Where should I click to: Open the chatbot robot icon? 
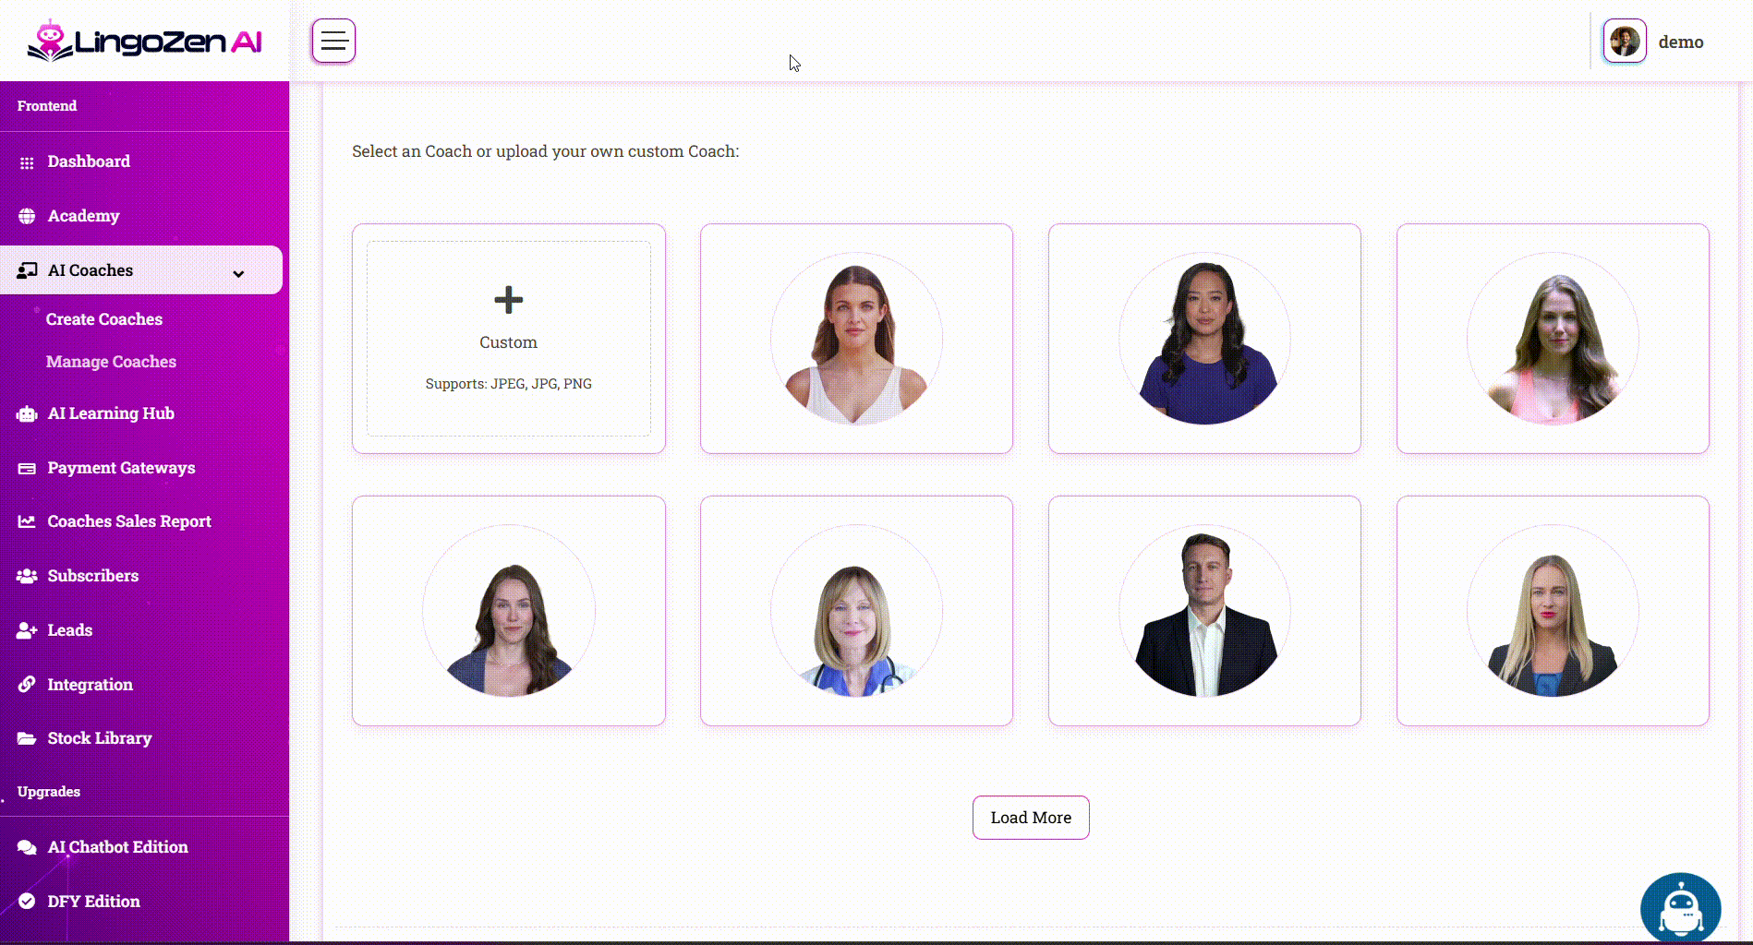[1680, 908]
